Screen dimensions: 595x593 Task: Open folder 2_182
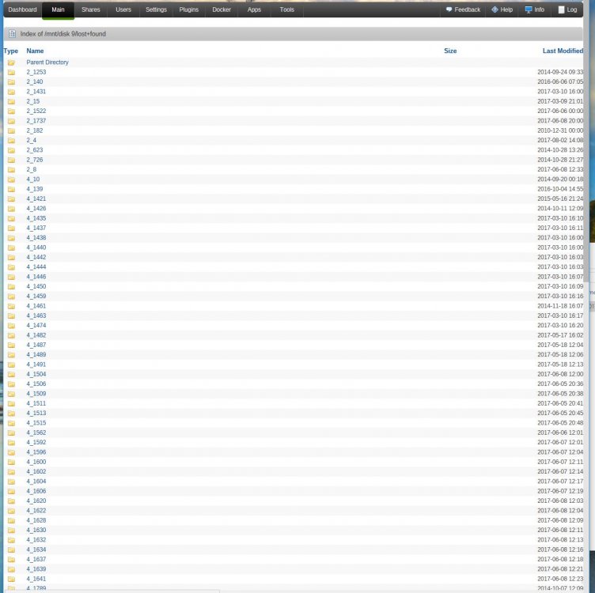(x=35, y=130)
